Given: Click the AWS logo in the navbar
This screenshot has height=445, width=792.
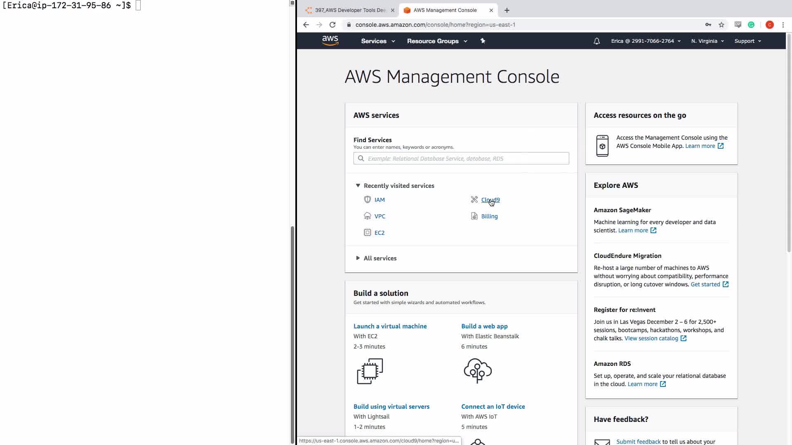Looking at the screenshot, I should [330, 40].
